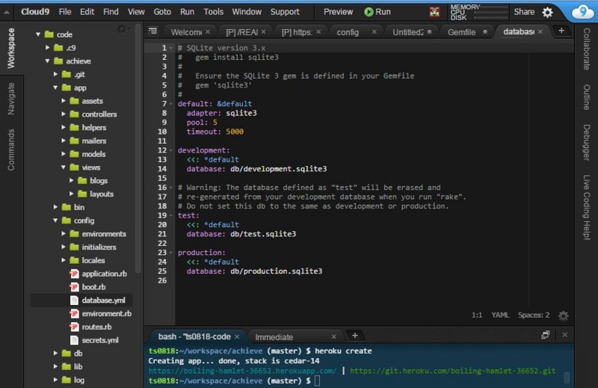598x388 pixels.
Task: Close the Welcome tab
Action: 208,32
